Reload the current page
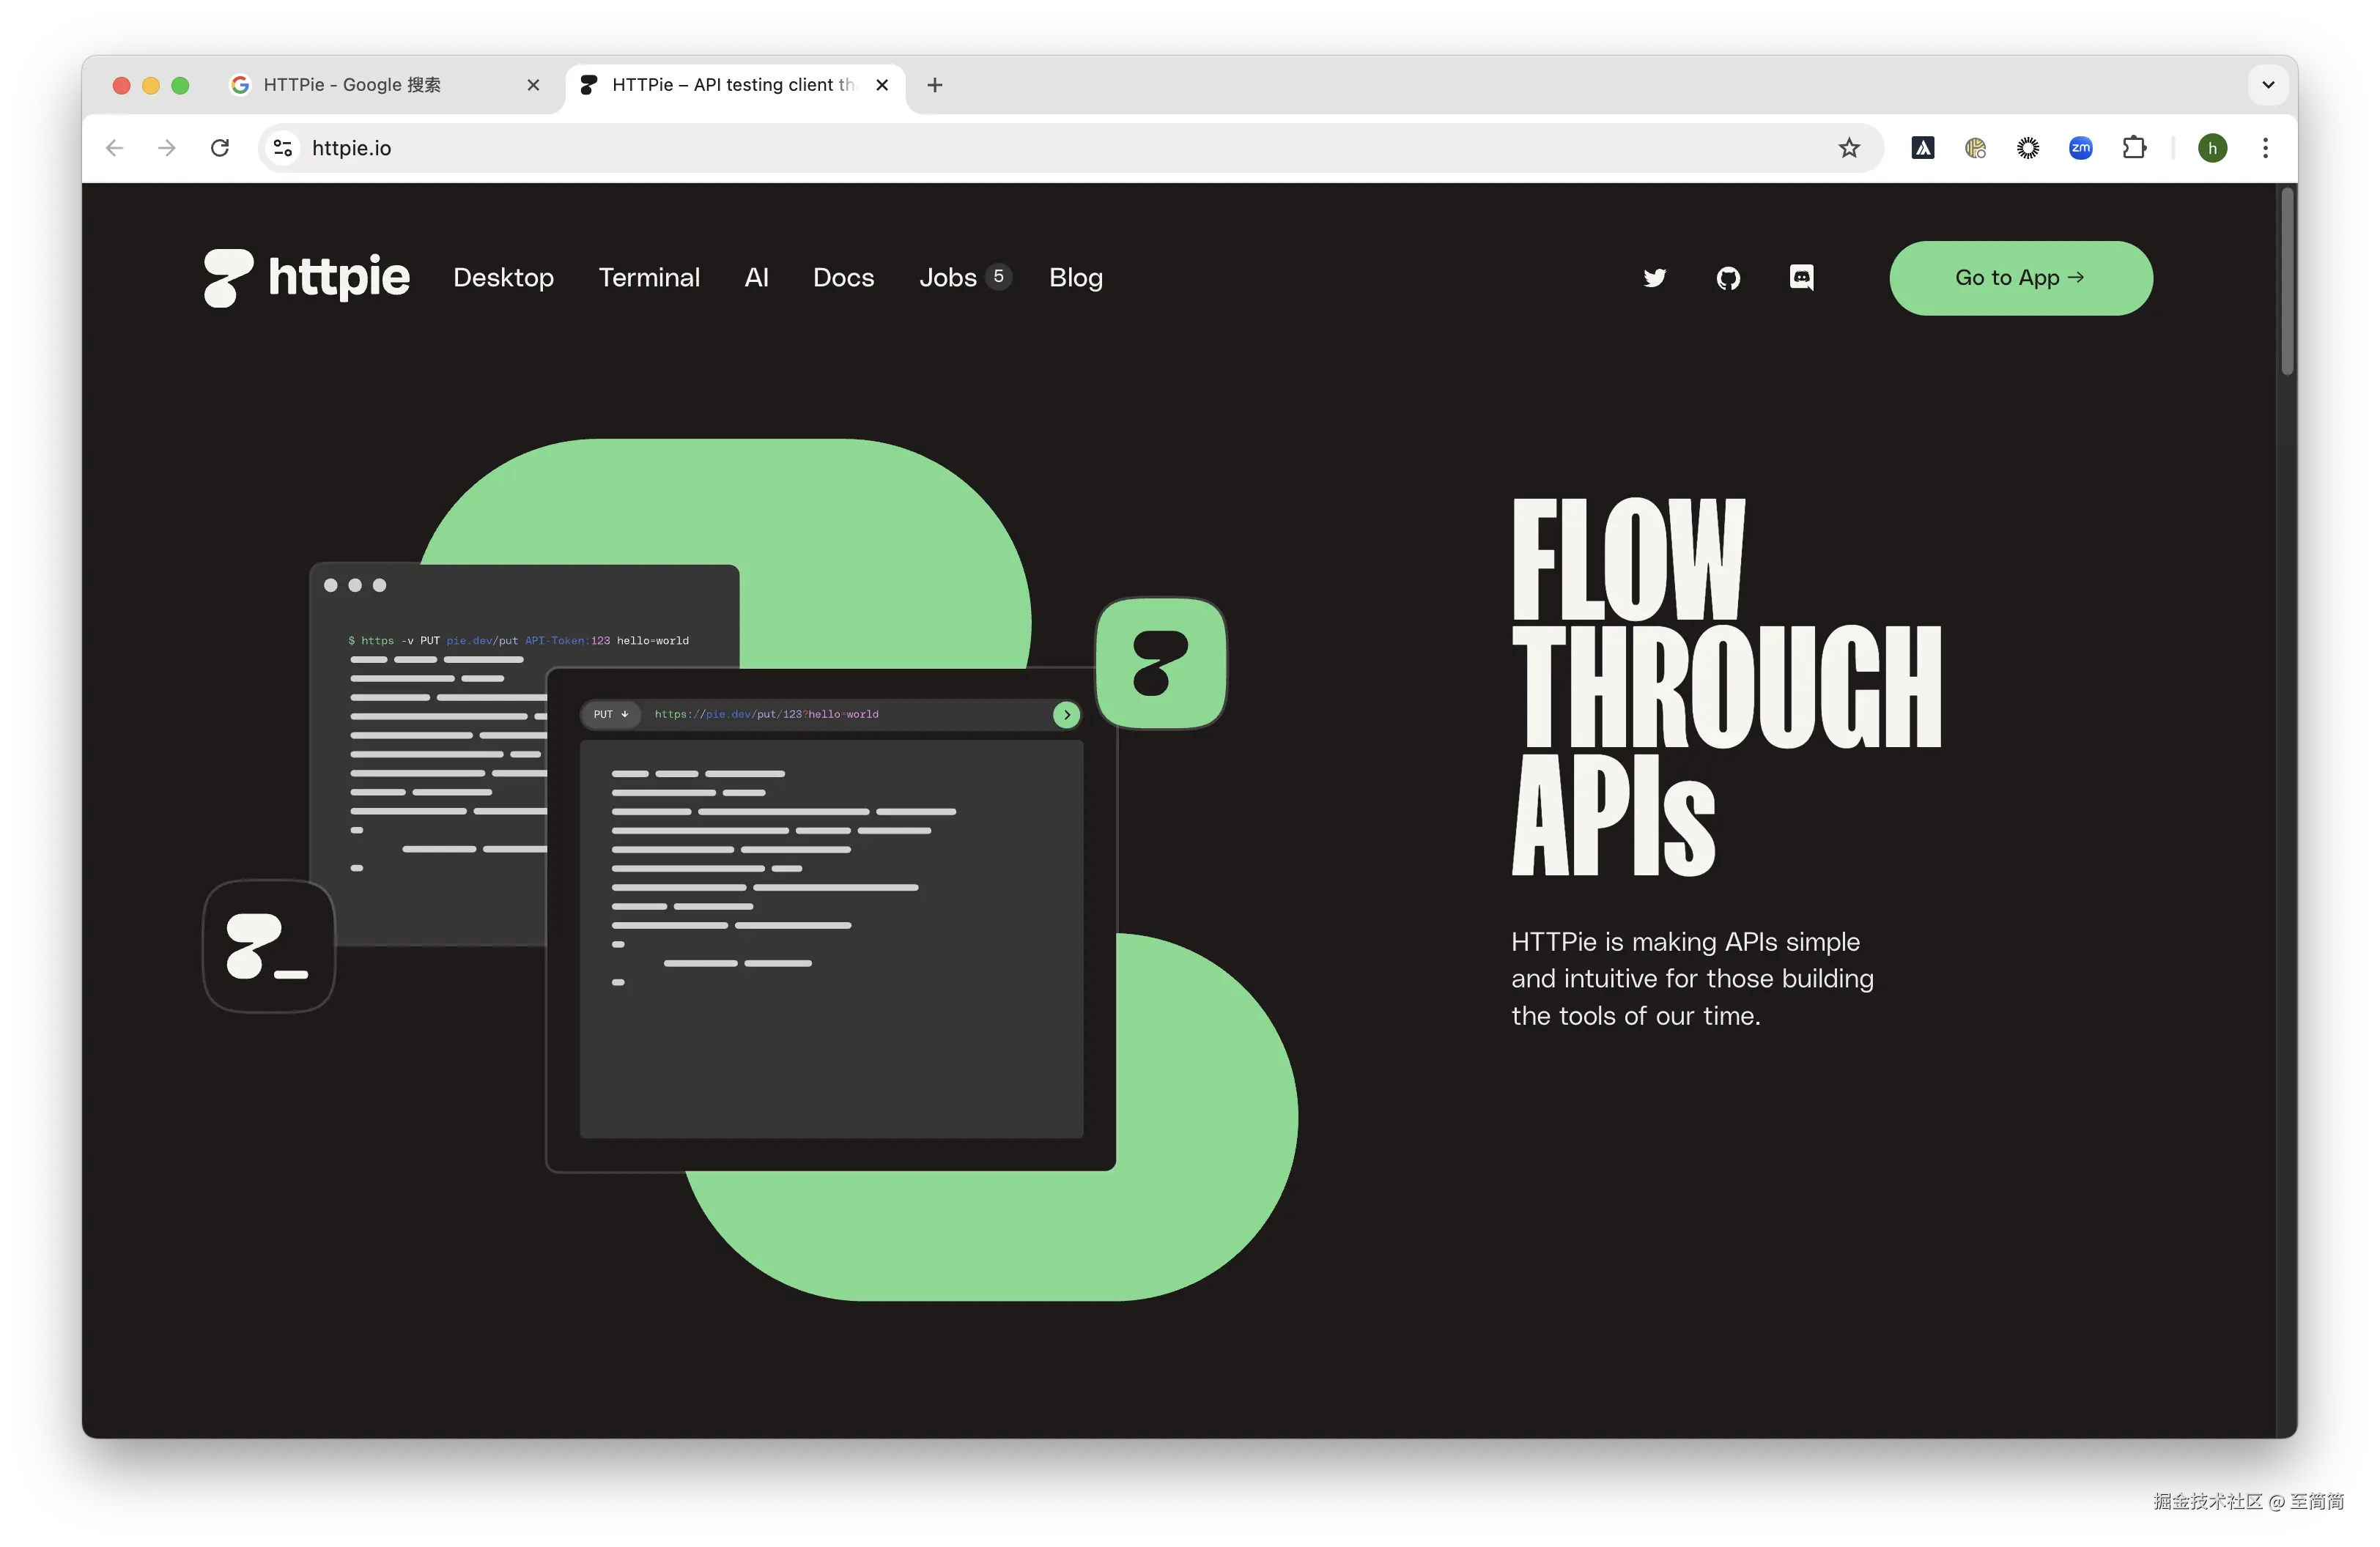Image resolution: width=2380 pixels, height=1547 pixels. point(220,148)
